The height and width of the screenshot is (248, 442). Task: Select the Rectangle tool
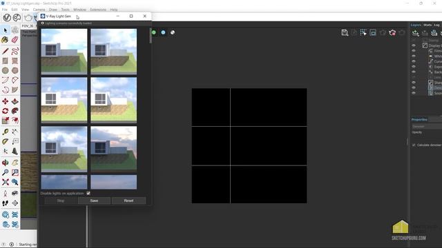(5, 61)
